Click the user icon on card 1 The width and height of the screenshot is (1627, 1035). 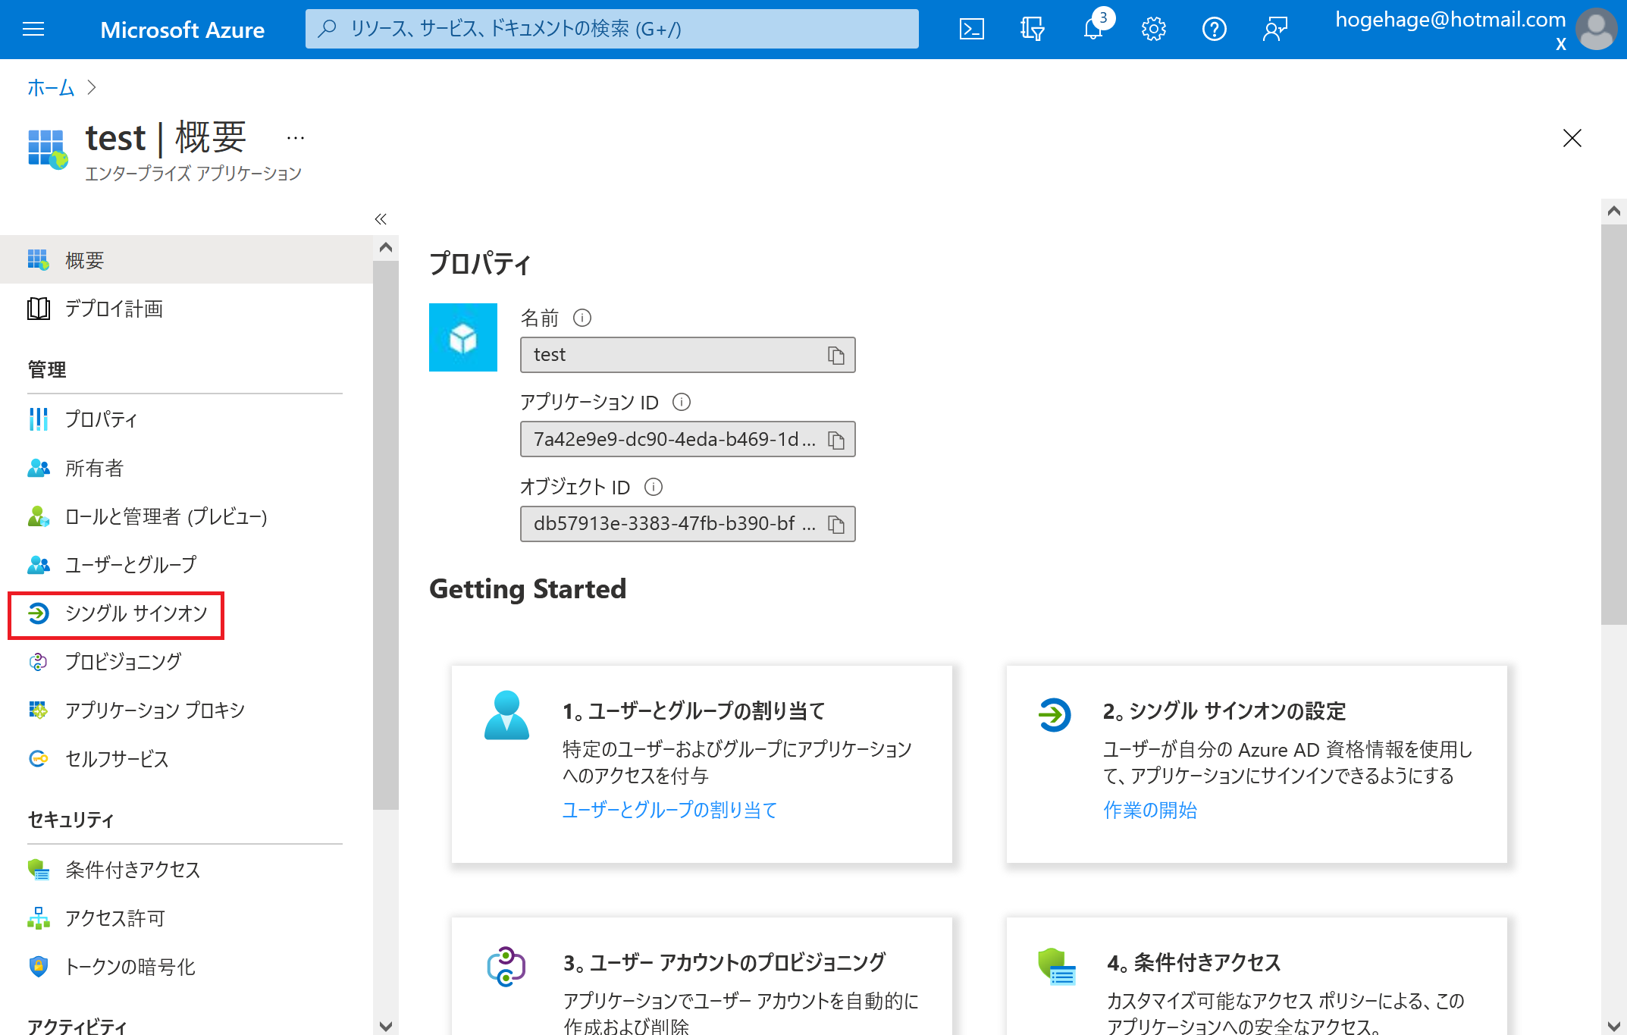pyautogui.click(x=506, y=715)
